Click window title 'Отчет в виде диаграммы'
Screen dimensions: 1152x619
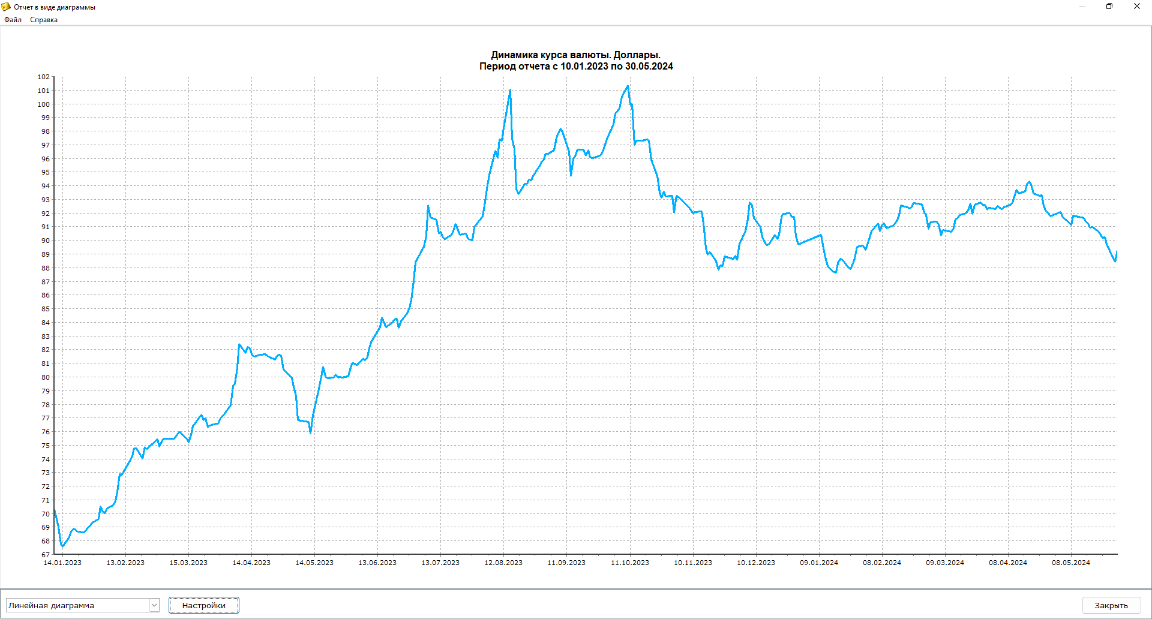pyautogui.click(x=55, y=7)
